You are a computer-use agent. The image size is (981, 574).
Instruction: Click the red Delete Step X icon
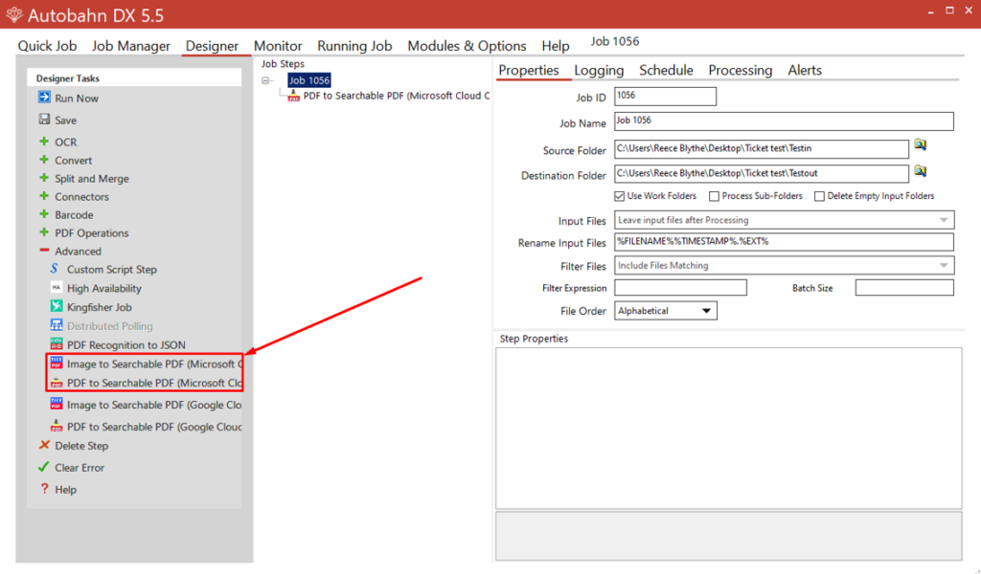(44, 445)
